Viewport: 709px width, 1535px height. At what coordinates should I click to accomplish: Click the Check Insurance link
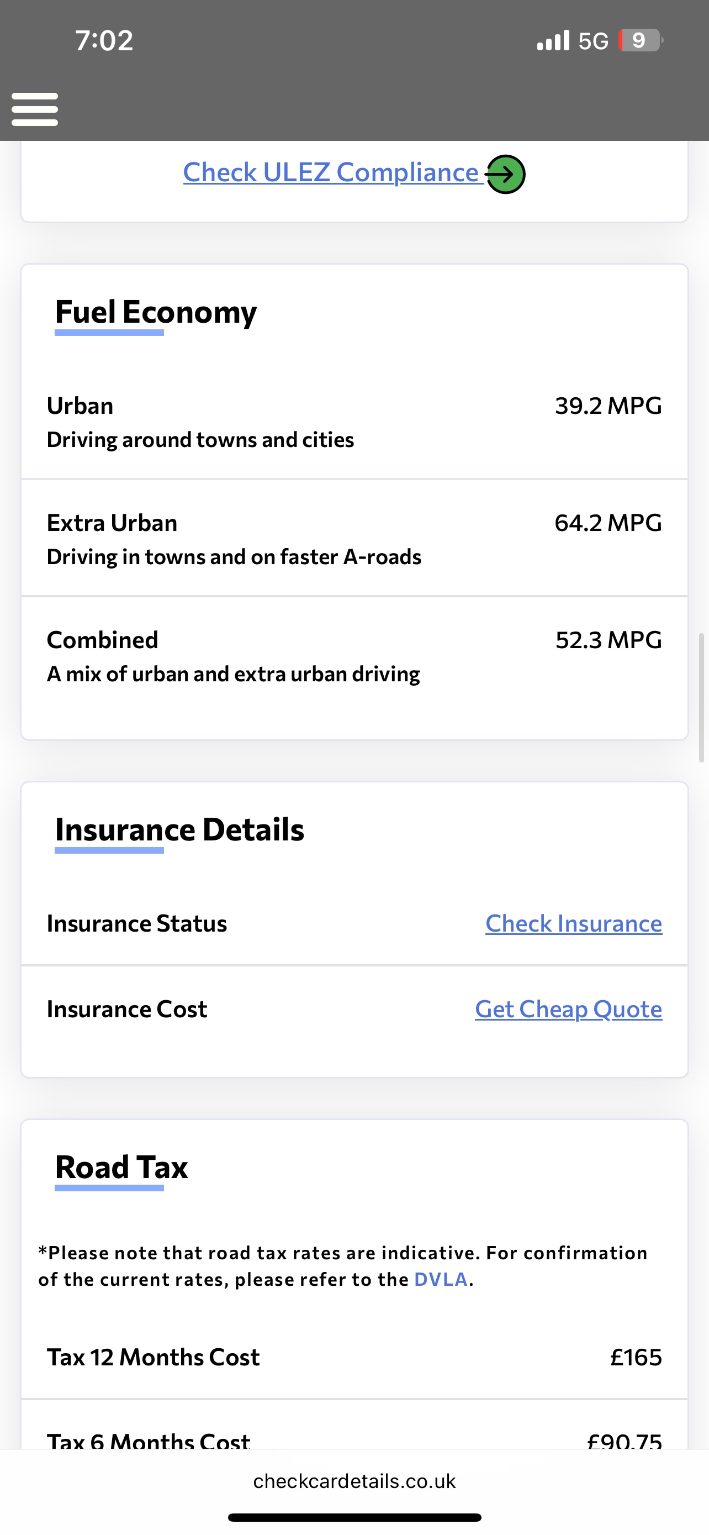click(x=573, y=923)
